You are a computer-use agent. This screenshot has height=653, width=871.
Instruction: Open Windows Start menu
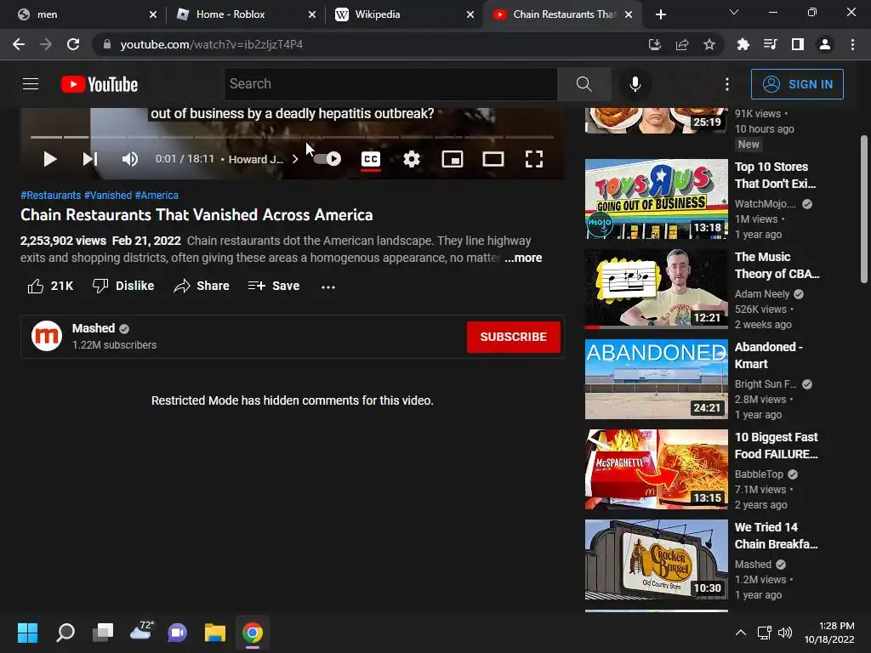[27, 633]
